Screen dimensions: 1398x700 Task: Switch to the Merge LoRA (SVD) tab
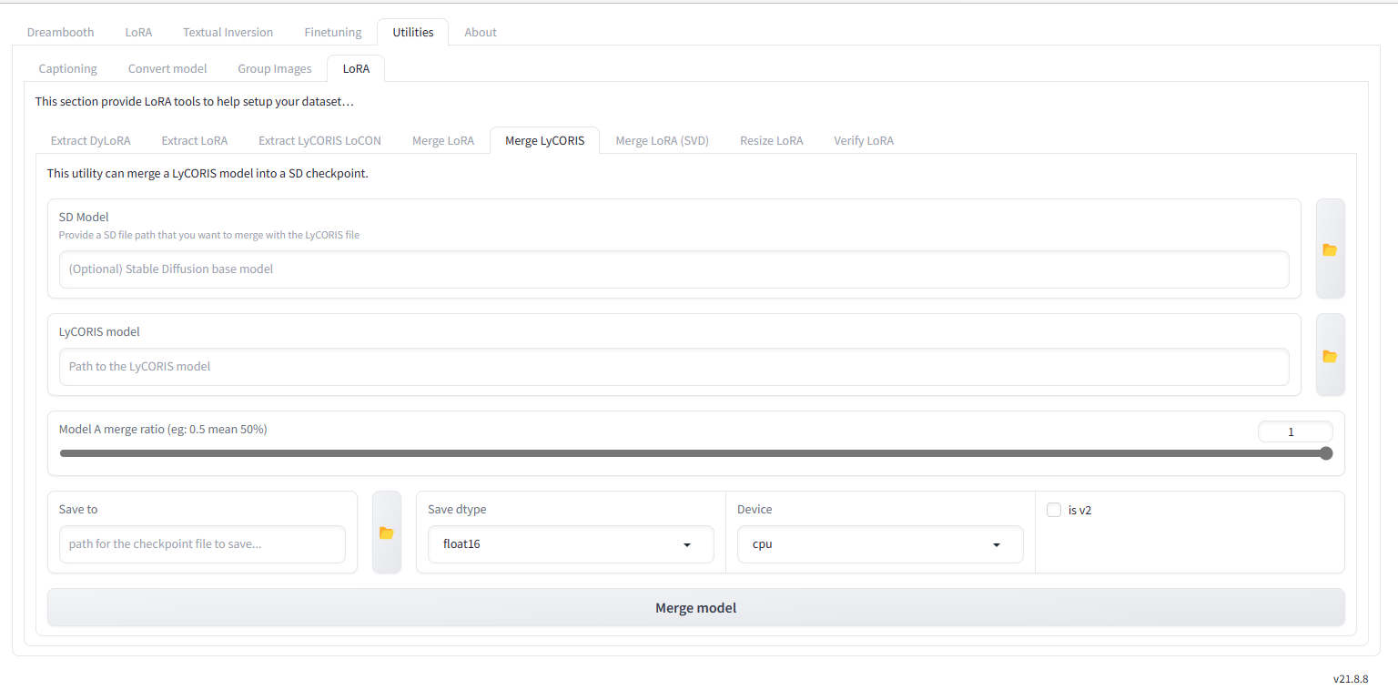point(662,140)
